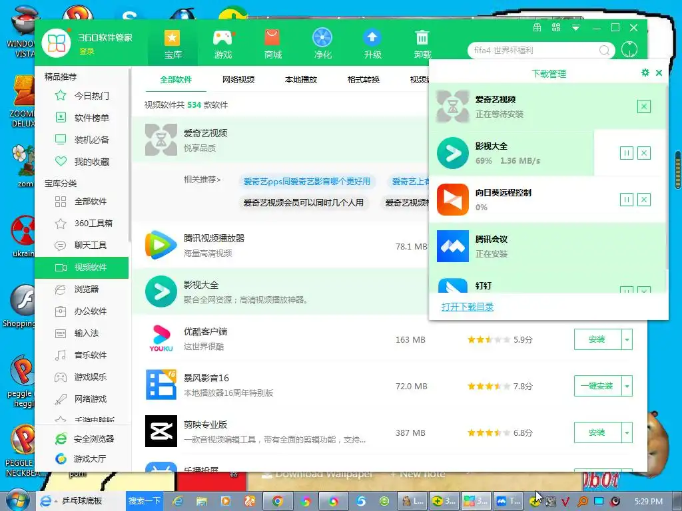Screen dimensions: 682x511
Task: Install 剪映专业版 with the 安装 button
Action: pos(597,432)
